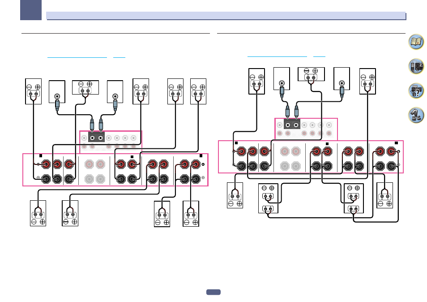Viewport: 427px width, 302px height.
Task: Click the greyed-out speaker terminals in right diagram
Action: 290,159
